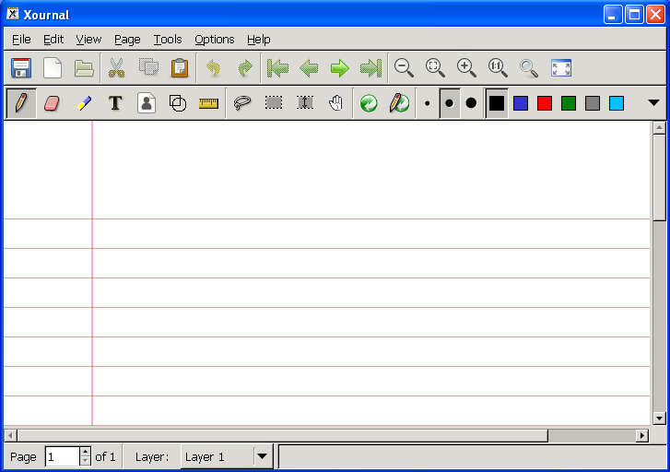Set pen thickness to thick dot
Viewport: 670px width, 472px height.
(x=471, y=103)
